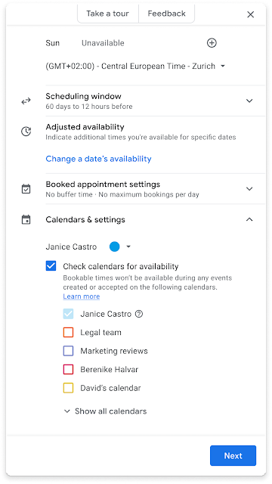272x484 pixels.
Task: Expand Show all calendars list
Action: (105, 411)
